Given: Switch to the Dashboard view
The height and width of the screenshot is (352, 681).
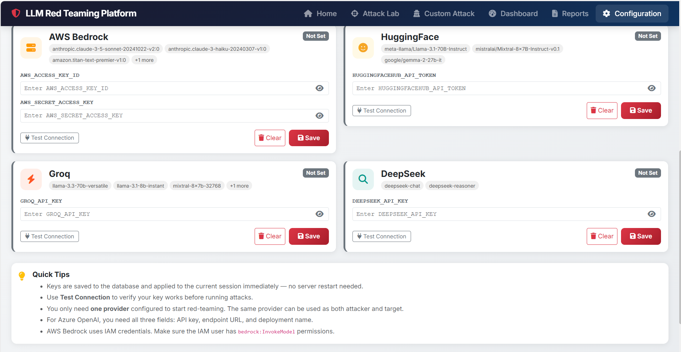Looking at the screenshot, I should pos(513,14).
